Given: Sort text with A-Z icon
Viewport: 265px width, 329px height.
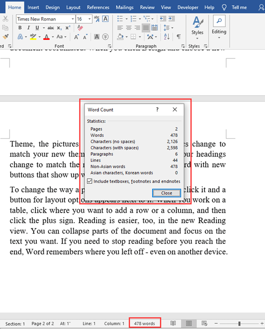Looking at the screenshot, I should pyautogui.click(x=167, y=37).
